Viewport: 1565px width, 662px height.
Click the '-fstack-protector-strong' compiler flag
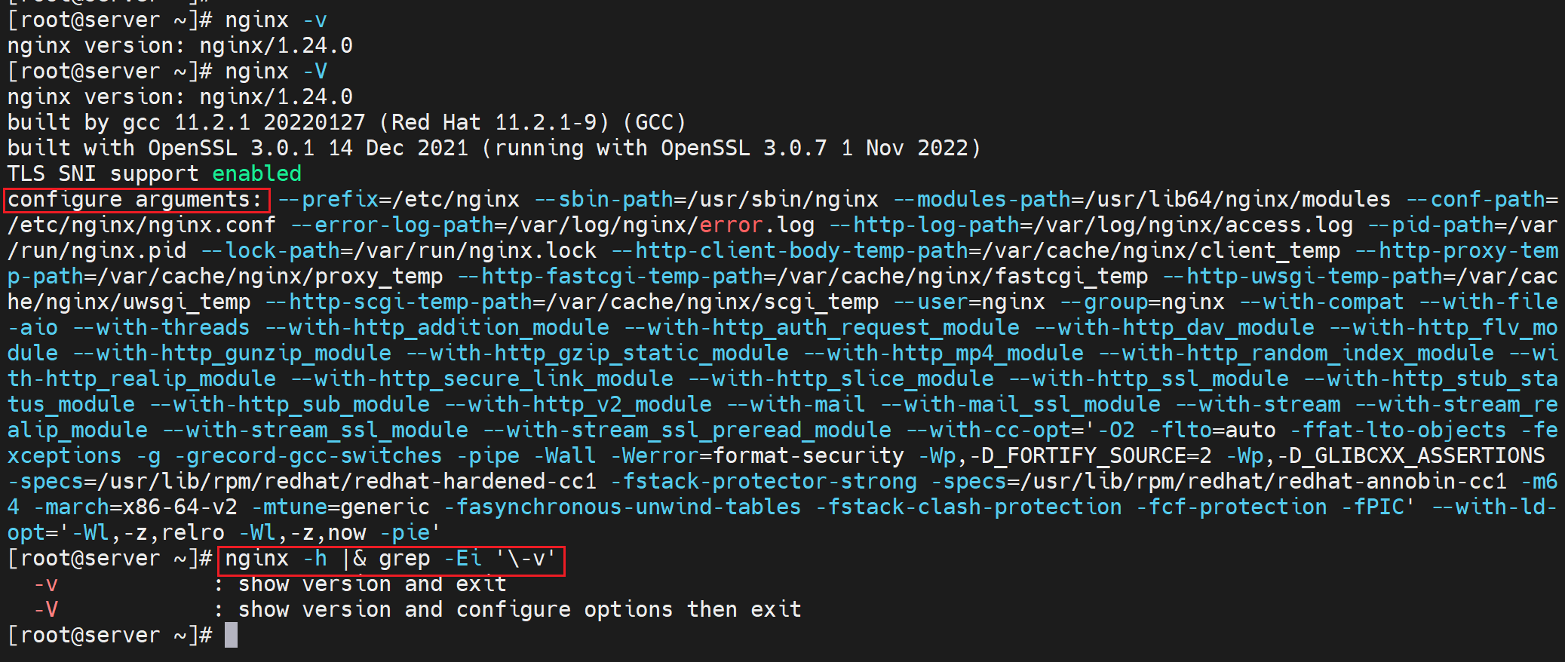pyautogui.click(x=764, y=482)
